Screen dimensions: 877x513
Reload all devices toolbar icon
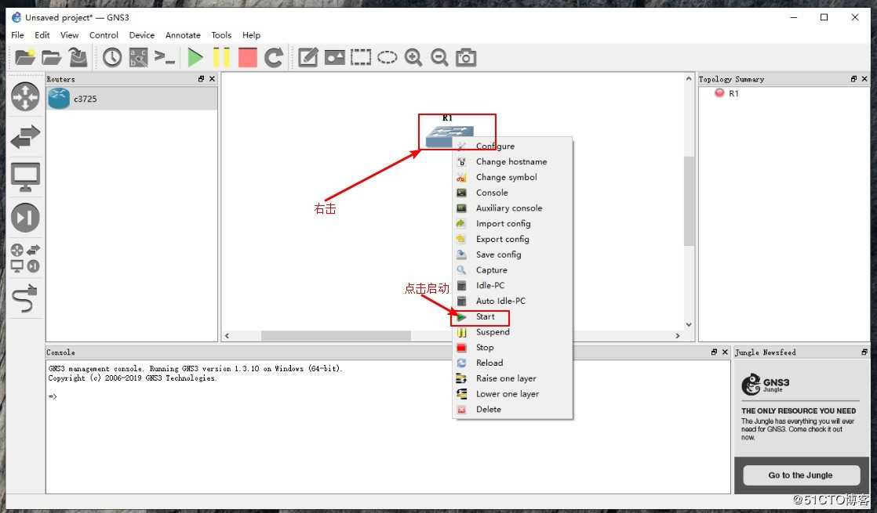(274, 57)
